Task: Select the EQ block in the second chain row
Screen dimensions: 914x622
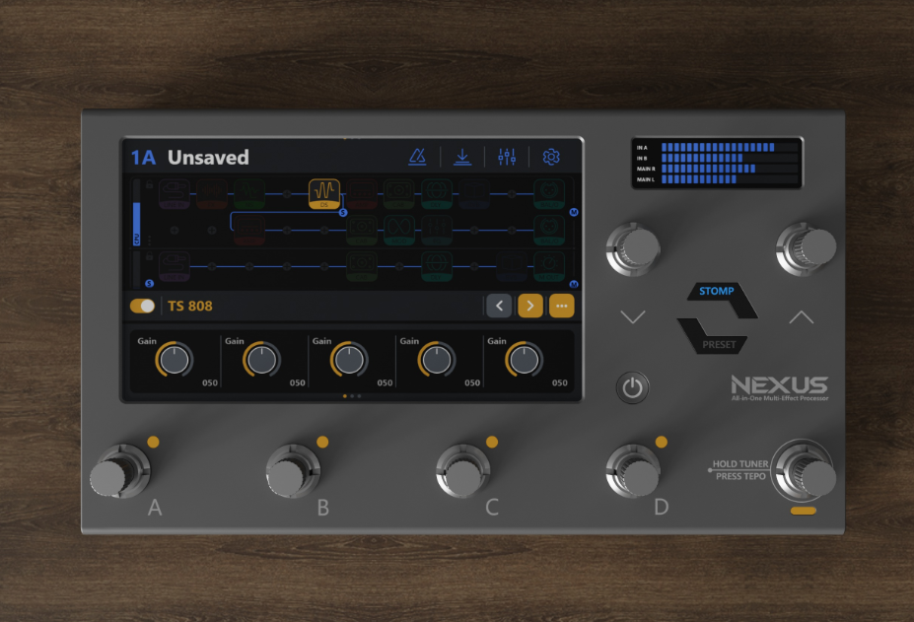Action: coord(437,230)
